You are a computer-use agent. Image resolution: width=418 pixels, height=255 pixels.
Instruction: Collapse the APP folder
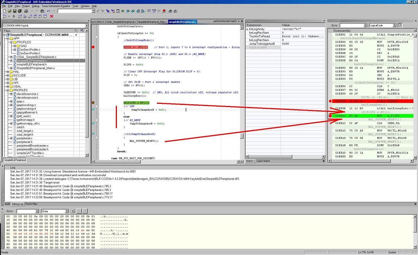point(8,39)
